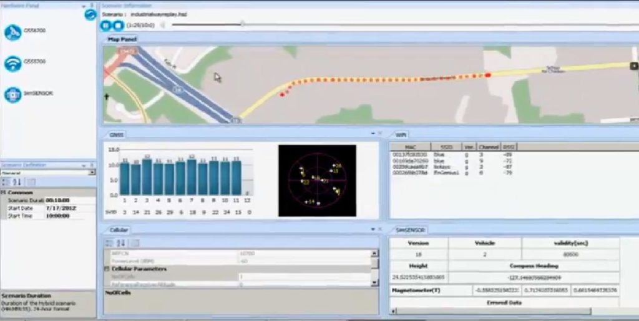This screenshot has width=639, height=321.
Task: Click the speaker icon beside the playback slider
Action: 163,25
